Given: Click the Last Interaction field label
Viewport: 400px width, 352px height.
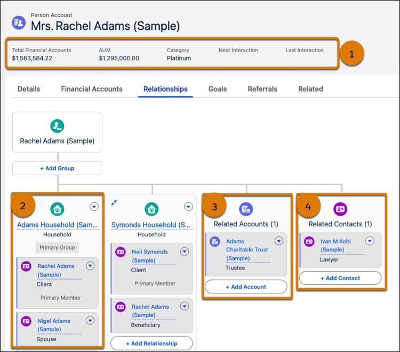Looking at the screenshot, I should click(x=305, y=50).
